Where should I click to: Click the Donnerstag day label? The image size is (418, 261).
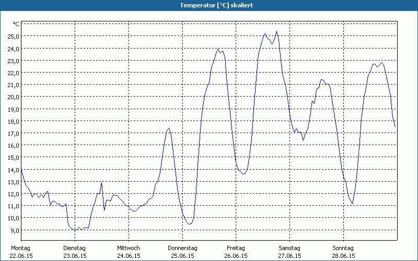tap(182, 248)
